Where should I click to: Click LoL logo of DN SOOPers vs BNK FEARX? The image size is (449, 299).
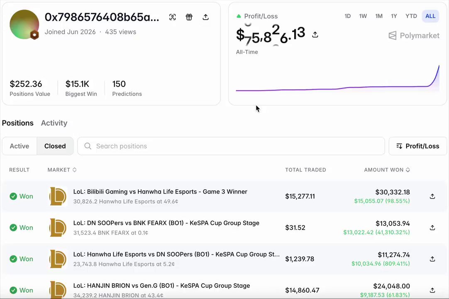point(58,228)
